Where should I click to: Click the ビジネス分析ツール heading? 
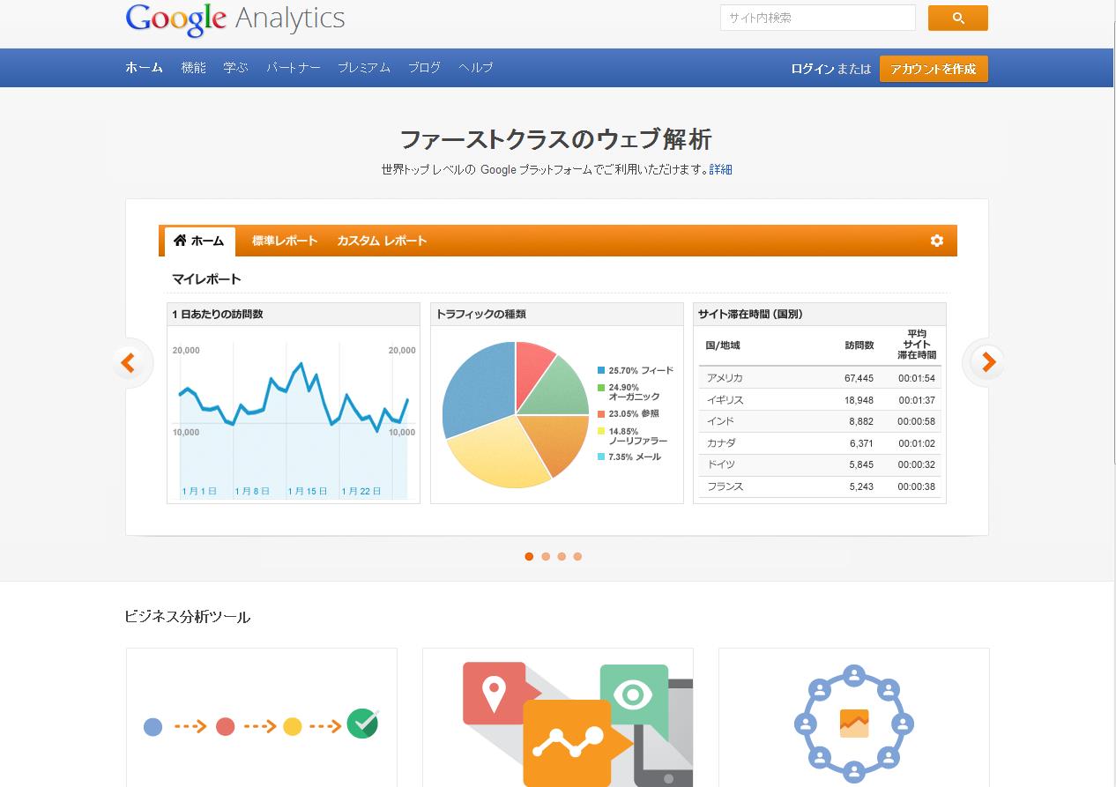click(x=188, y=617)
